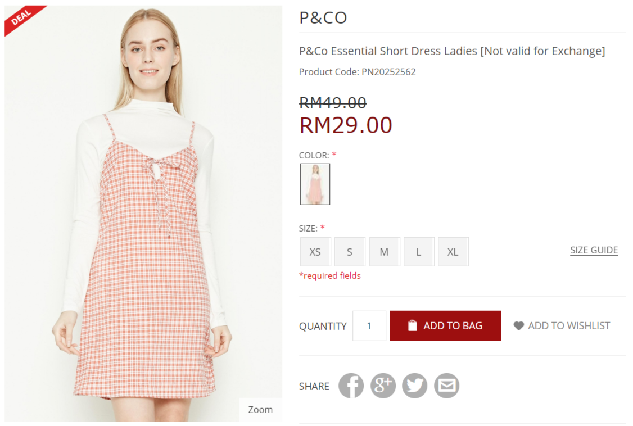
Task: Share product on Facebook
Action: click(x=351, y=386)
